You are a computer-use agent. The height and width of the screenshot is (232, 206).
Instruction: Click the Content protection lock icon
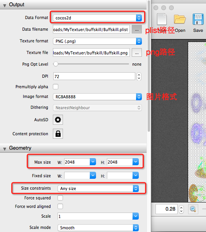tap(58, 134)
